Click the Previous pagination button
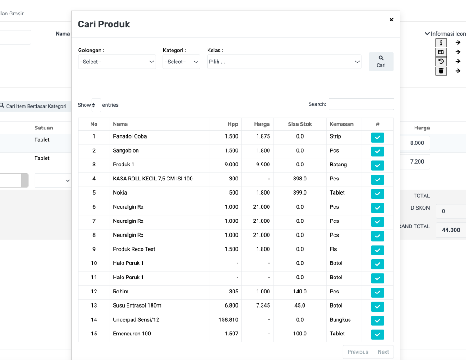Viewport: 466px width, 360px height. coord(358,352)
